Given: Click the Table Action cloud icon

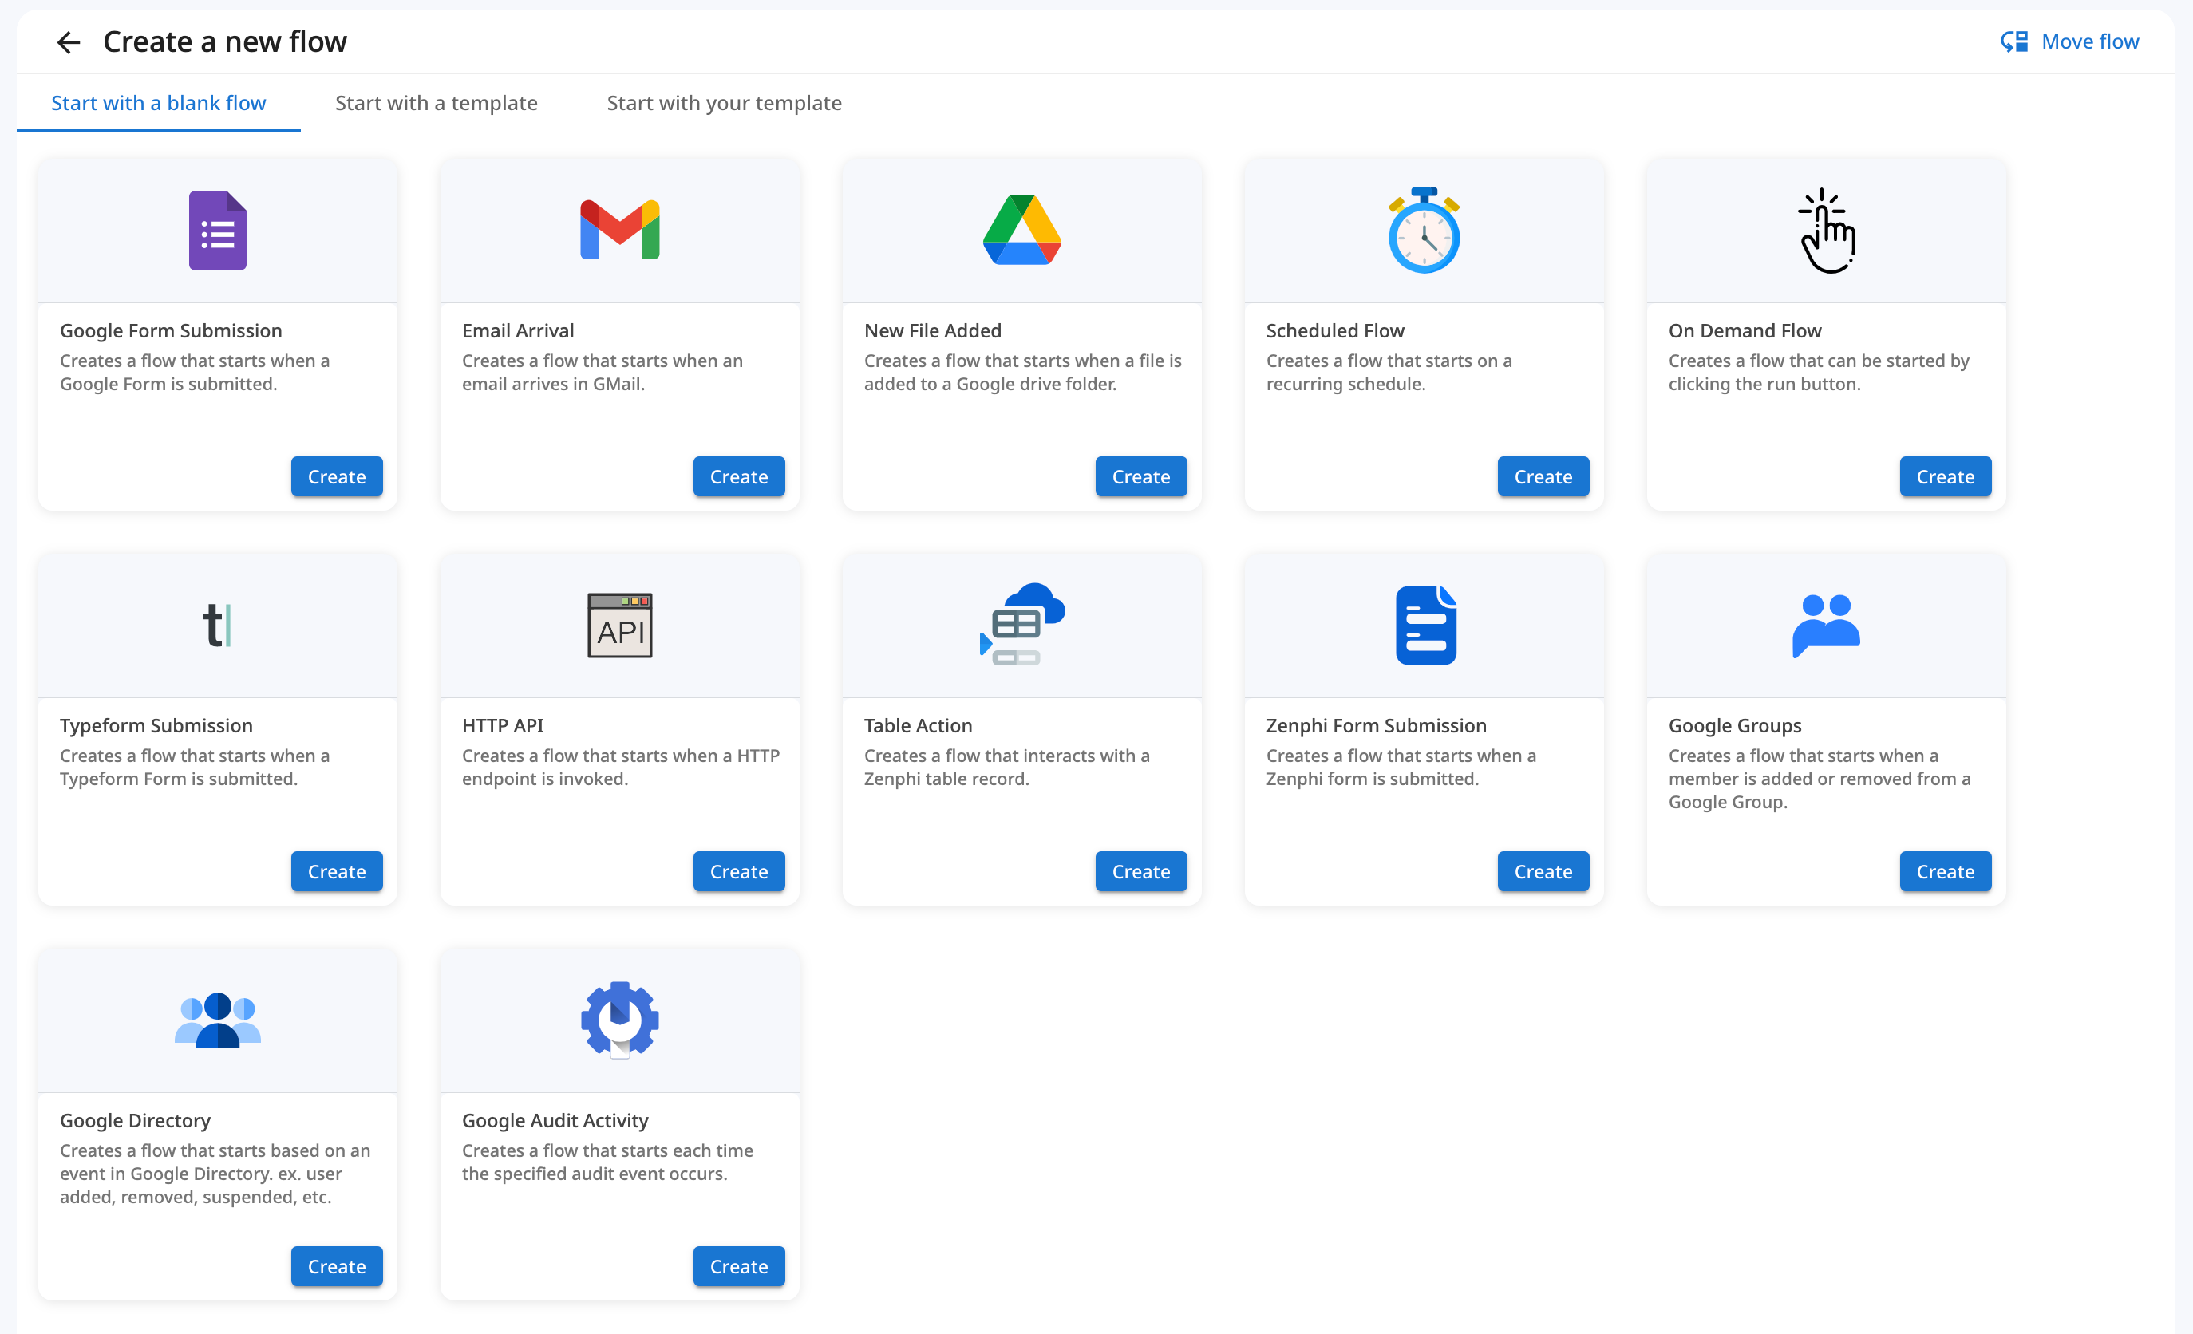Looking at the screenshot, I should 1021,626.
